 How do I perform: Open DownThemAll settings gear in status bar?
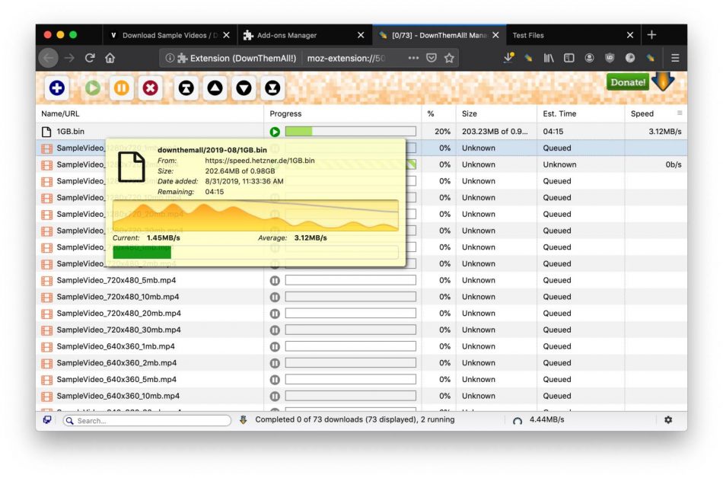click(668, 420)
